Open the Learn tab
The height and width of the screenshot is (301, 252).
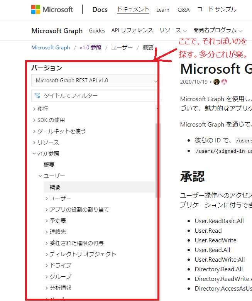tap(163, 10)
